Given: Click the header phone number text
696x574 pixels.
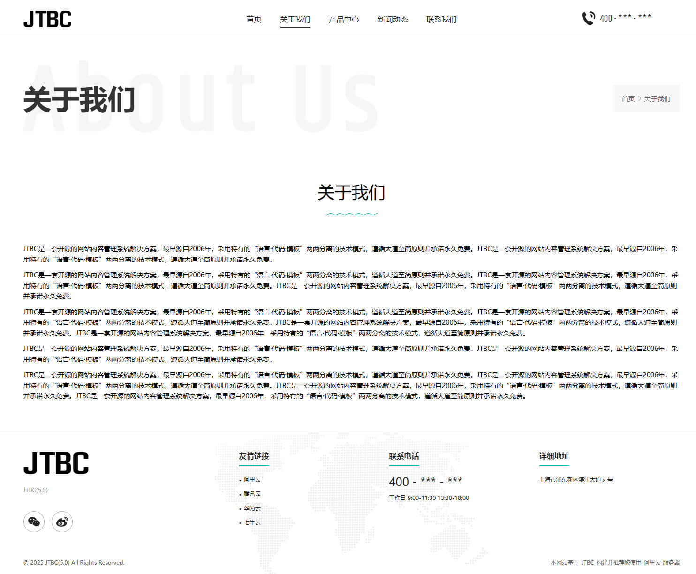Looking at the screenshot, I should point(625,18).
